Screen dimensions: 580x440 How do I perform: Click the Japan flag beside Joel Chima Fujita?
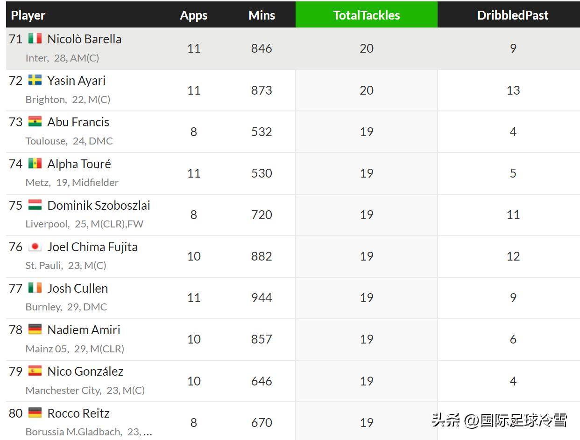35,247
